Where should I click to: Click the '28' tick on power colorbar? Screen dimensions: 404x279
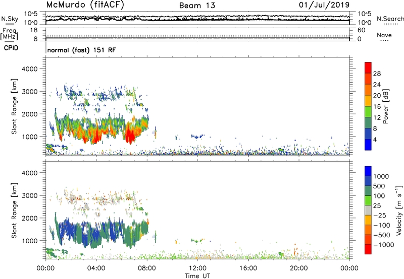377,74
